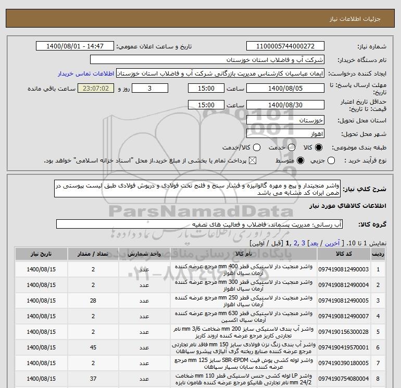
Task: Click the واحد شمارش column header
Action: [x=144, y=254]
